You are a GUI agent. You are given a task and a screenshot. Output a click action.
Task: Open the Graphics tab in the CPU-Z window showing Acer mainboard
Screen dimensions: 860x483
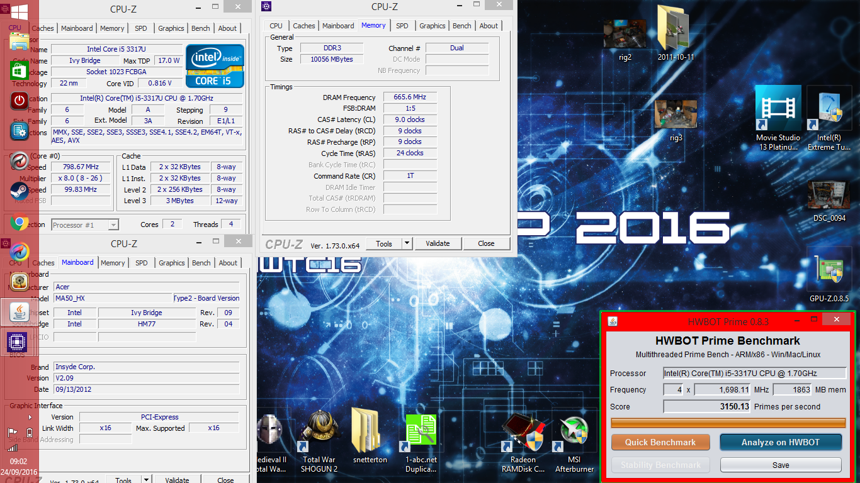pyautogui.click(x=172, y=263)
